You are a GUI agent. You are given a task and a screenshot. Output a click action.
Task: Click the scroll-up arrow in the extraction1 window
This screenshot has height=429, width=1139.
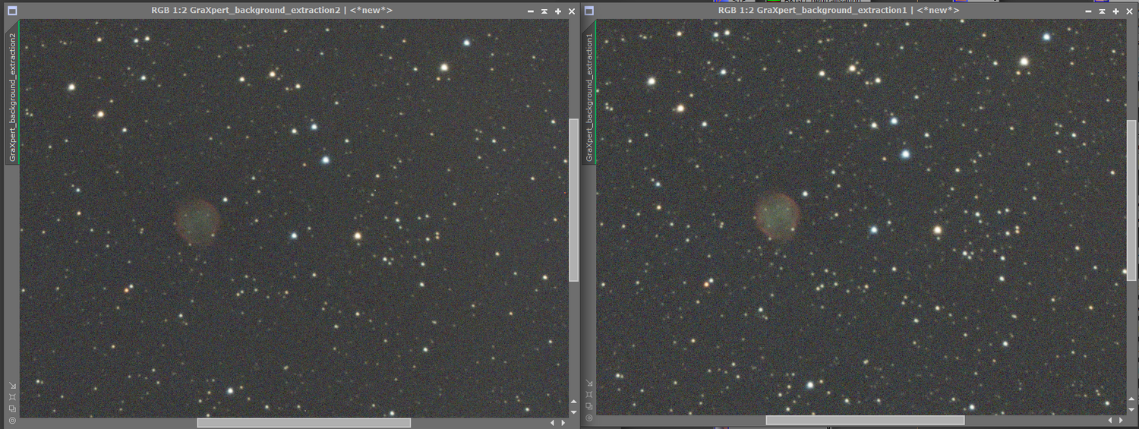(x=1131, y=399)
